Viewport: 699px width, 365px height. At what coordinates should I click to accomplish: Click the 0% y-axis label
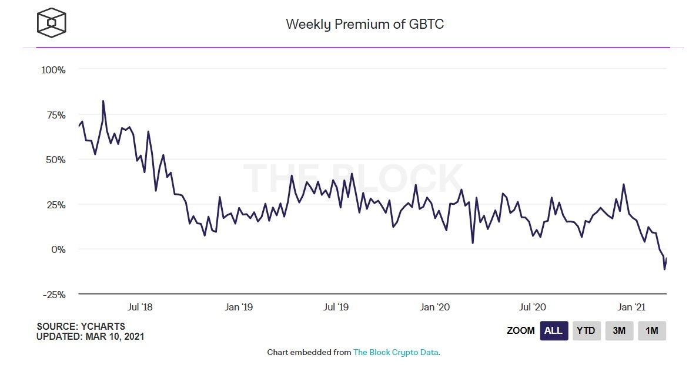(58, 250)
